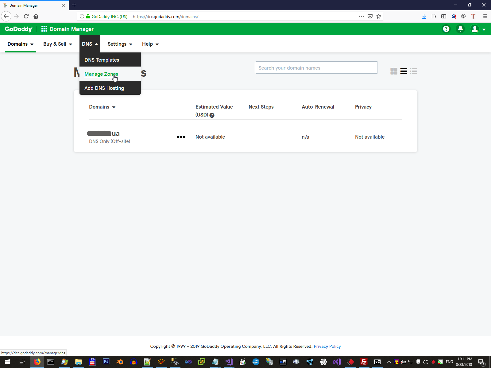Expand the Domains navigation menu
Screen dimensions: 491x368
tap(20, 44)
